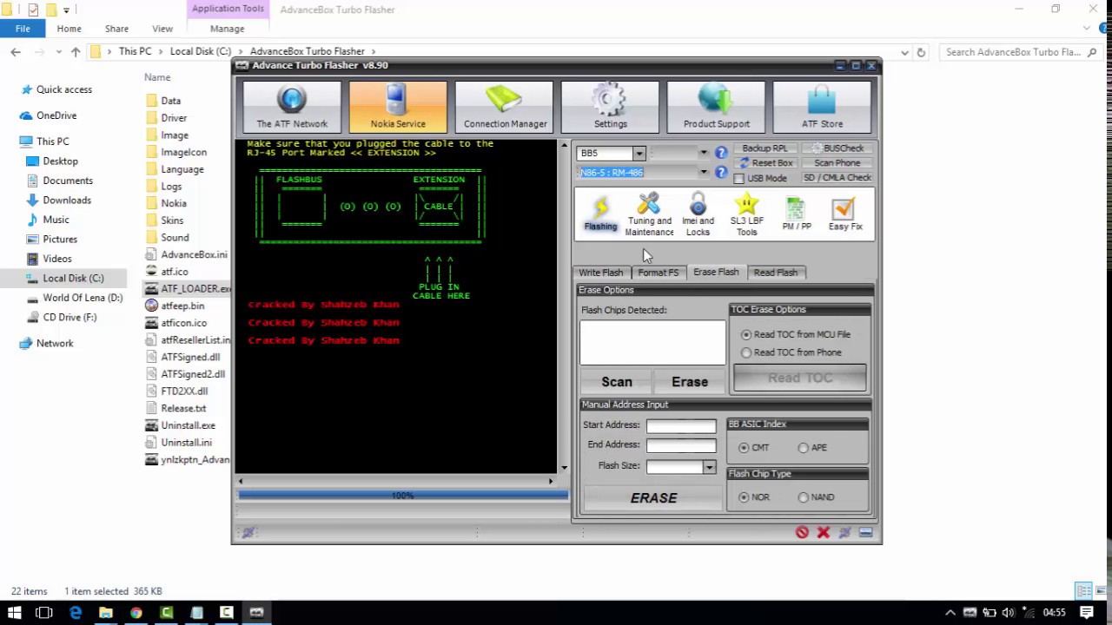The width and height of the screenshot is (1112, 625).
Task: Click help icon beside BB5 dropdown
Action: (721, 153)
